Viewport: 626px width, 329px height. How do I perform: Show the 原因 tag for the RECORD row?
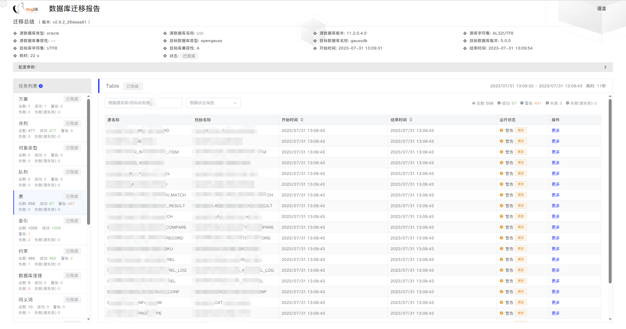click(521, 238)
